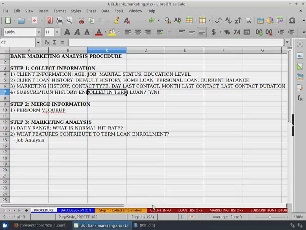Open background color dropdown arrow

tap(119, 32)
